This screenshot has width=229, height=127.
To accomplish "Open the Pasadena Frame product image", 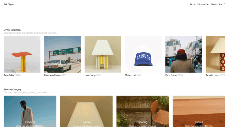I will coord(63,54).
